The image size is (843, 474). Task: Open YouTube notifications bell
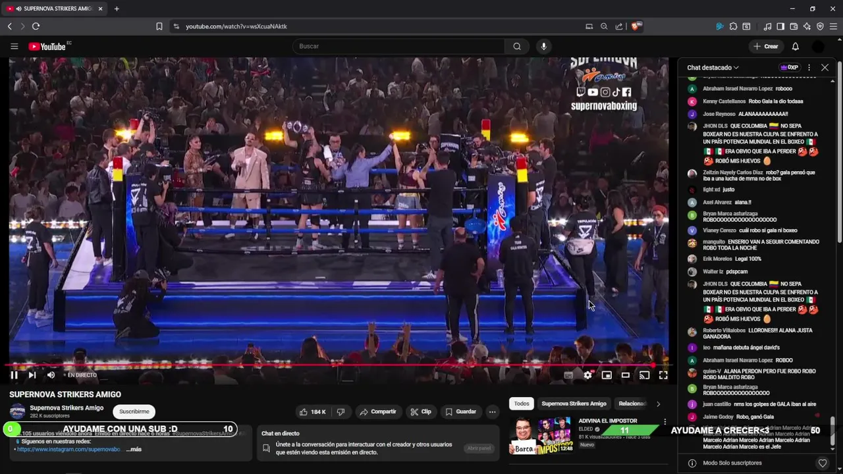click(x=795, y=46)
